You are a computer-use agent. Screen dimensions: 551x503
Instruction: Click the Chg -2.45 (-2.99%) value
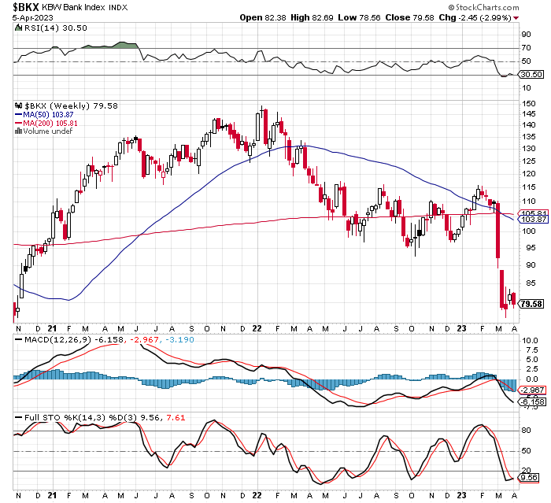pyautogui.click(x=475, y=17)
